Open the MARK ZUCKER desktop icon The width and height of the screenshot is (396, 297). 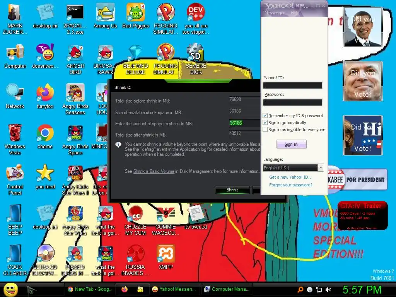[x=15, y=19]
